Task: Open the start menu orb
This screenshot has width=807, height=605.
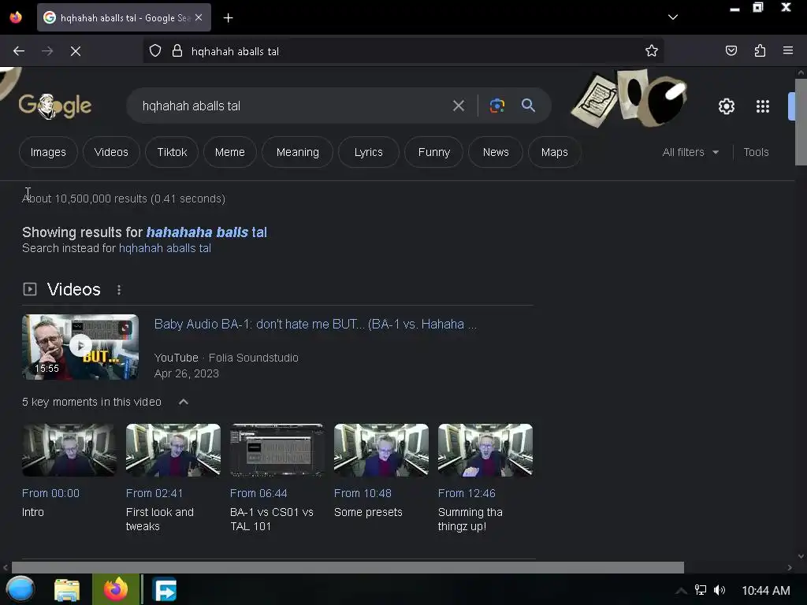Action: click(20, 589)
